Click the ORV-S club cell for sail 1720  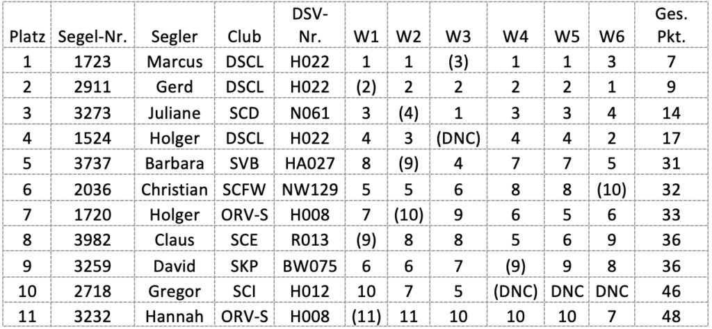[245, 214]
